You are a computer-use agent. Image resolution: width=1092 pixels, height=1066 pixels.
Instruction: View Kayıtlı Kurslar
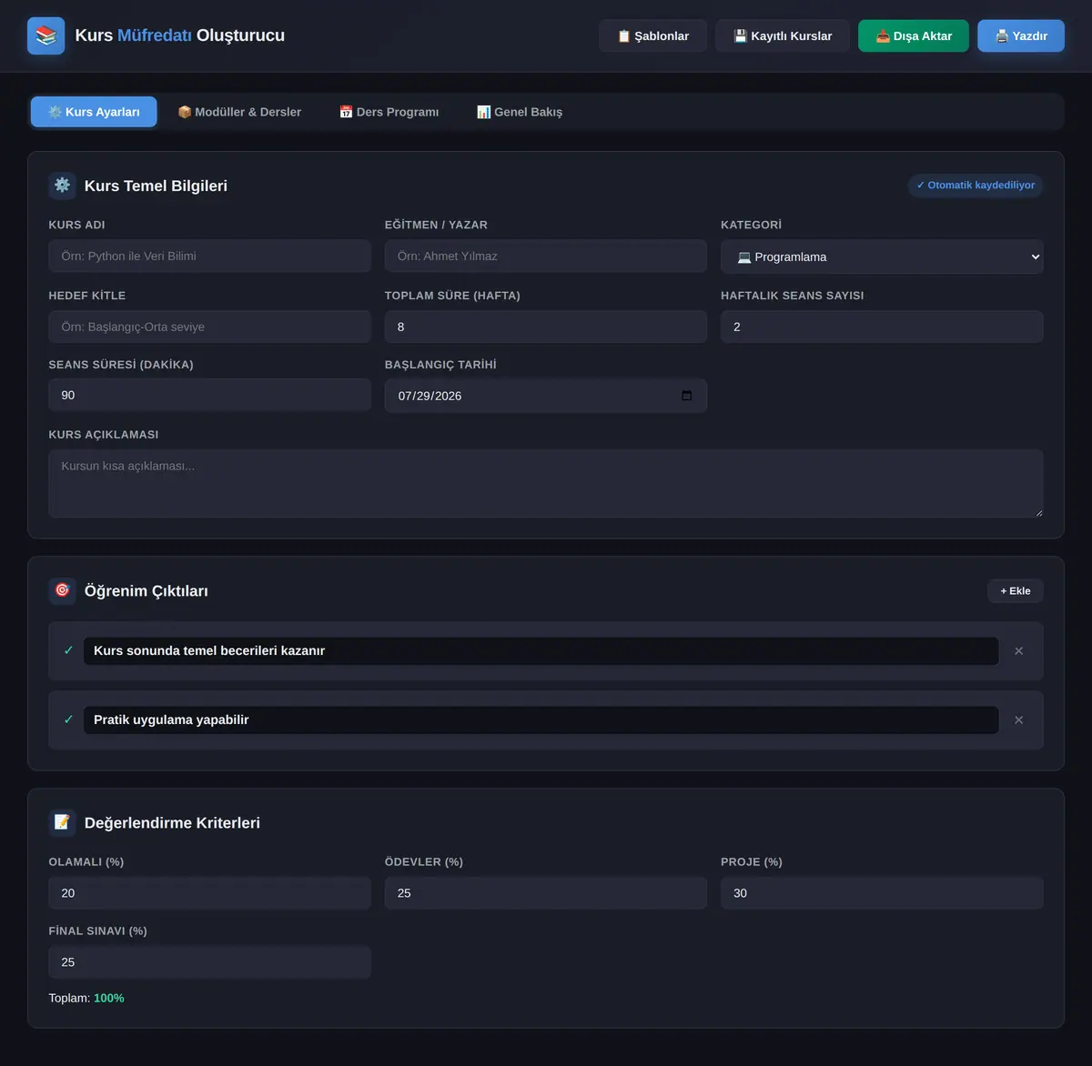click(783, 36)
